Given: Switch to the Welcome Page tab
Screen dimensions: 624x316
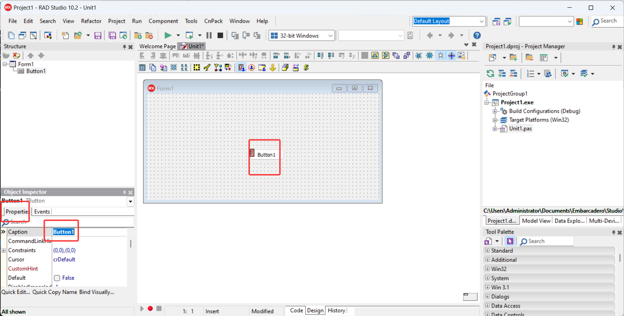Looking at the screenshot, I should [158, 46].
